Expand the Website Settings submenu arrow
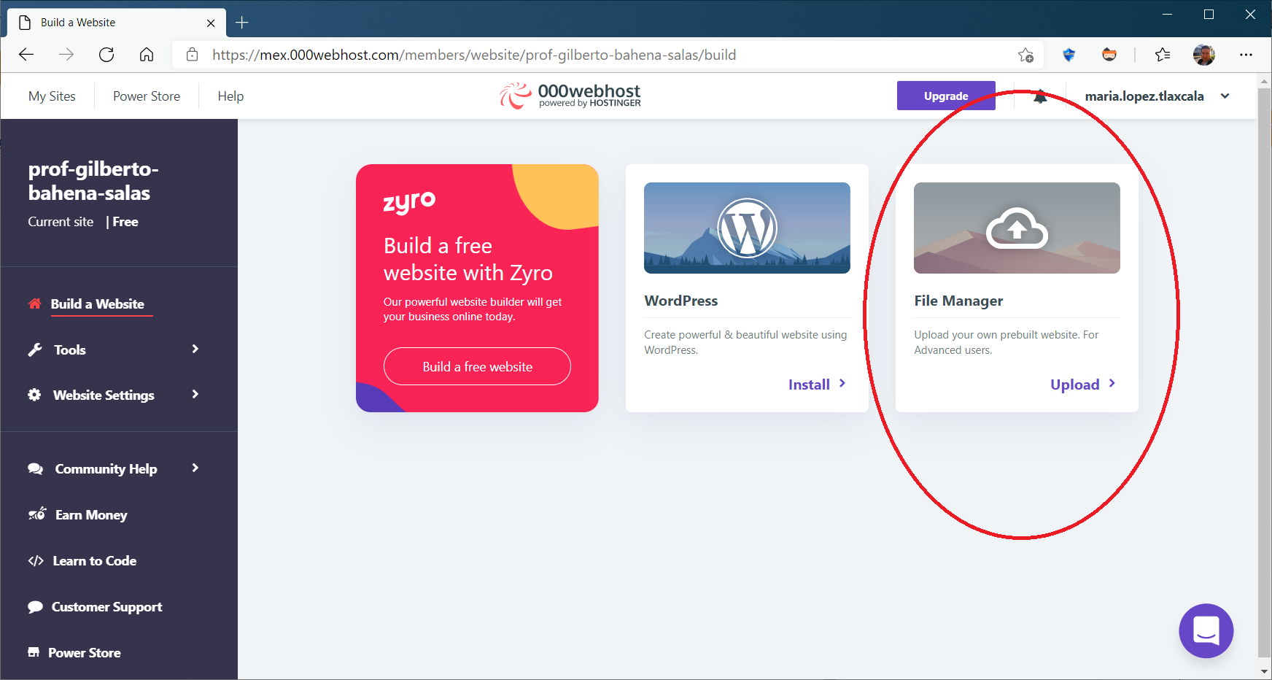Screen dimensions: 1272x680 tap(195, 394)
